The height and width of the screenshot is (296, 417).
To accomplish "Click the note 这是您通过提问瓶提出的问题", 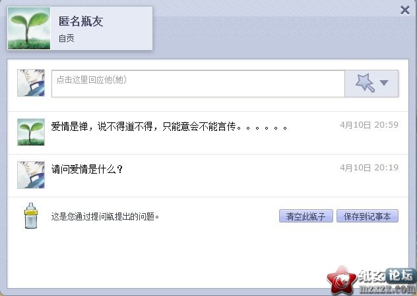I will click(105, 216).
